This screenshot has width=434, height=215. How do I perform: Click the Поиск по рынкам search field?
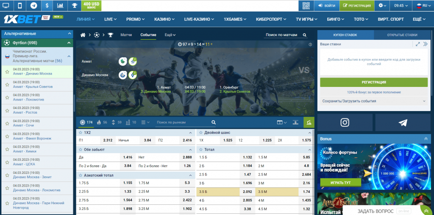point(182,123)
